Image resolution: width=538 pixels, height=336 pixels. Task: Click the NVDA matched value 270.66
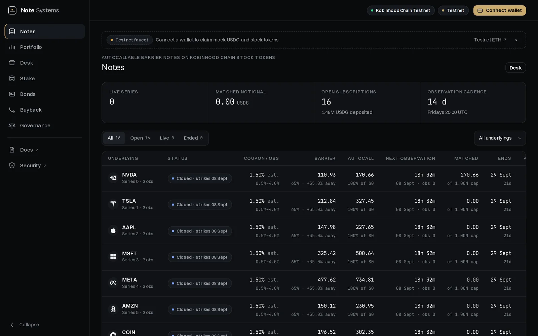click(470, 175)
